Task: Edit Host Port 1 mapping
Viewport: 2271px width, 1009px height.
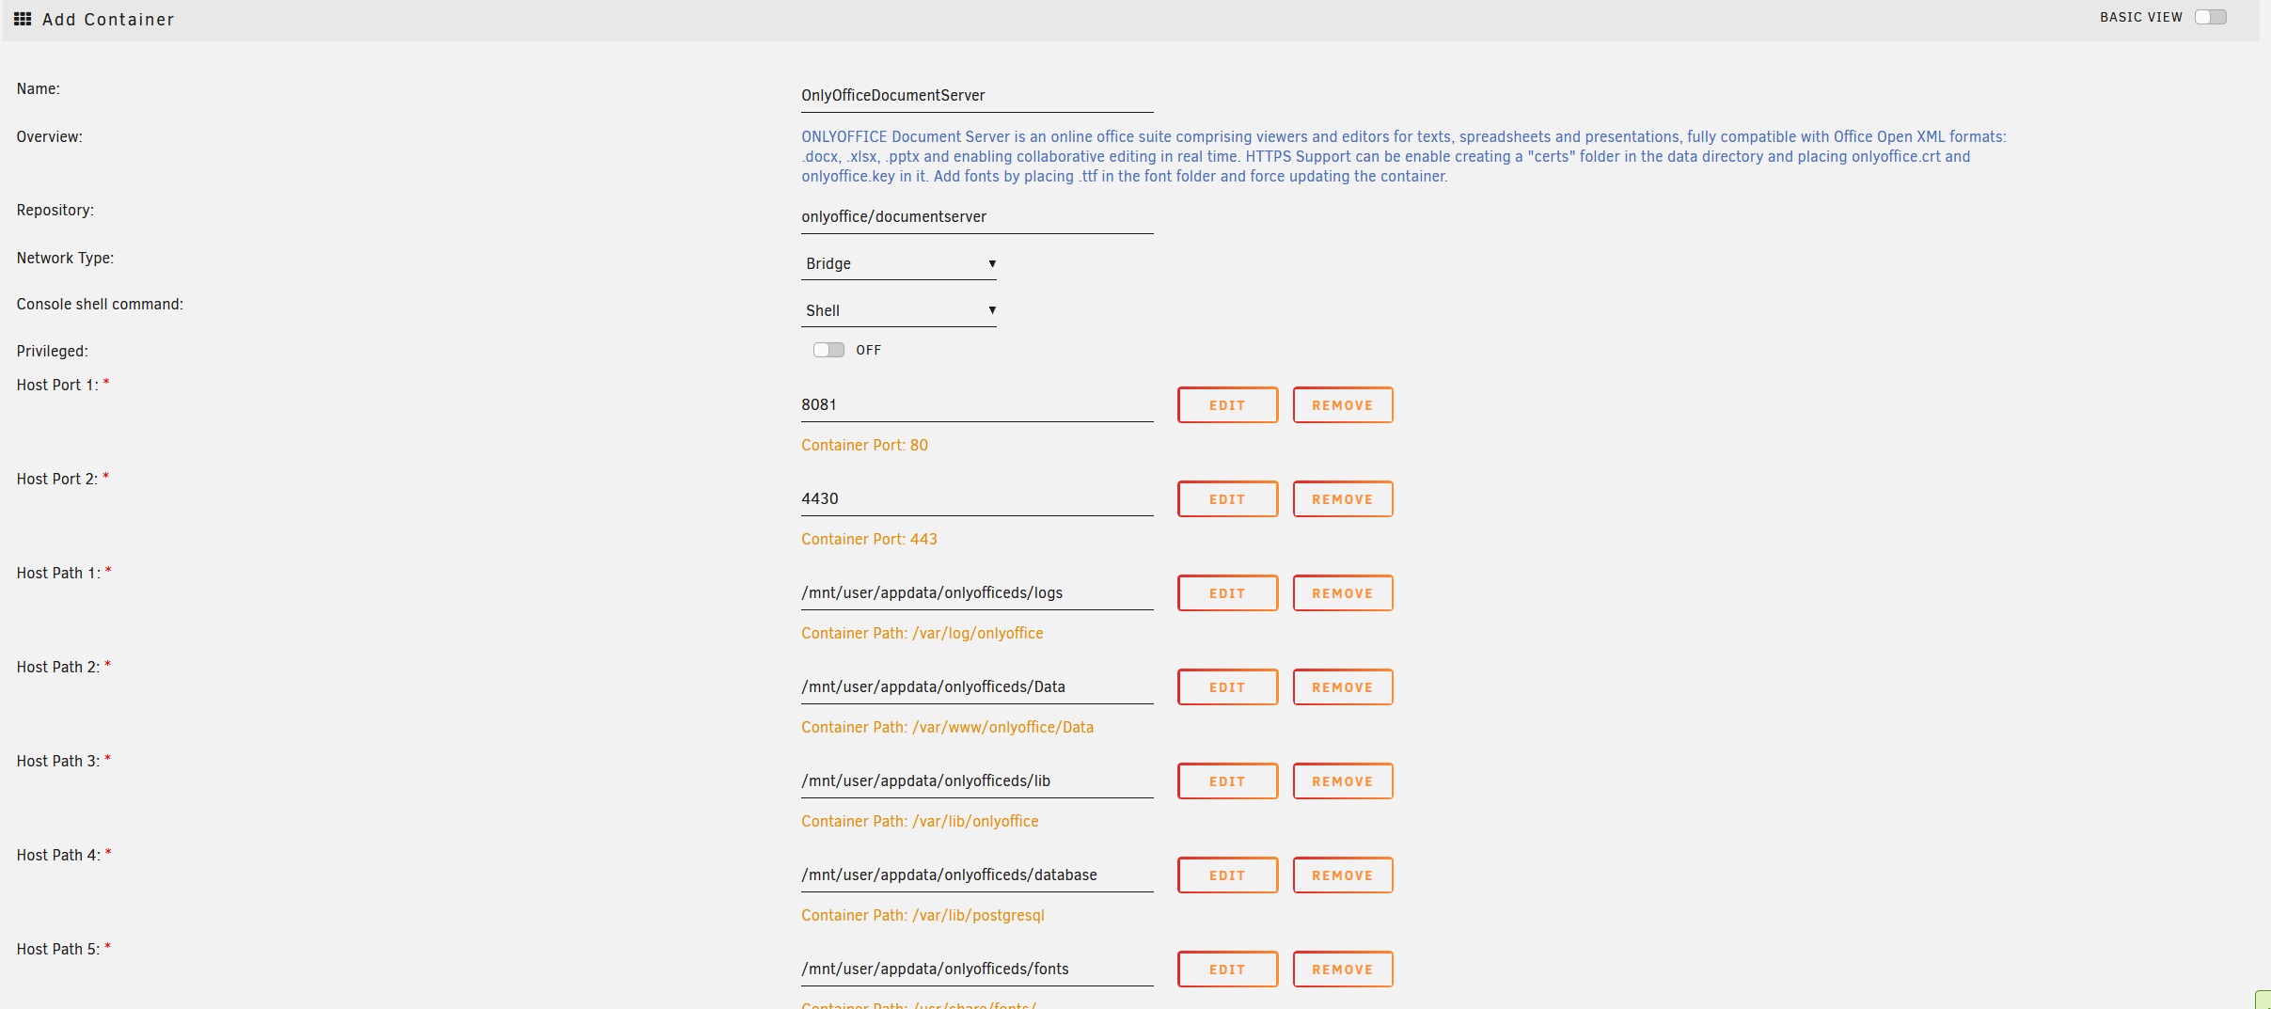Action: [x=1227, y=405]
